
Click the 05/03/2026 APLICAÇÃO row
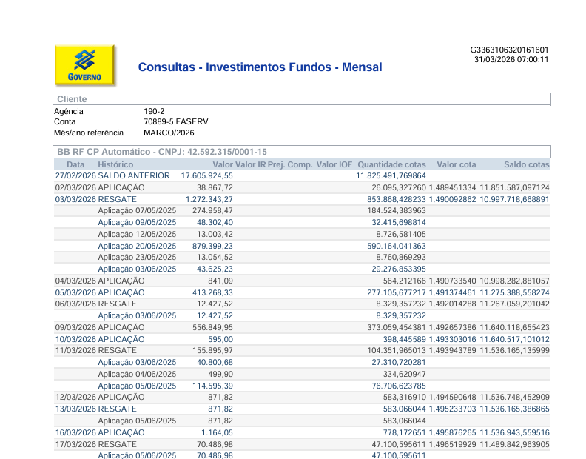pyautogui.click(x=302, y=292)
